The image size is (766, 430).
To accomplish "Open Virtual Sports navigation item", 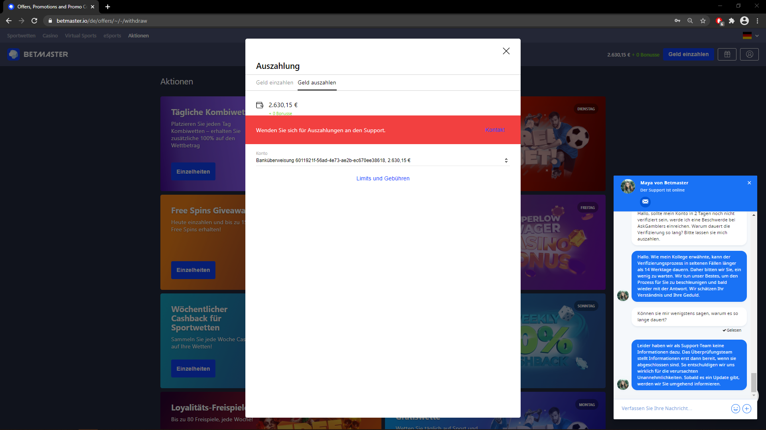I will 81,35.
